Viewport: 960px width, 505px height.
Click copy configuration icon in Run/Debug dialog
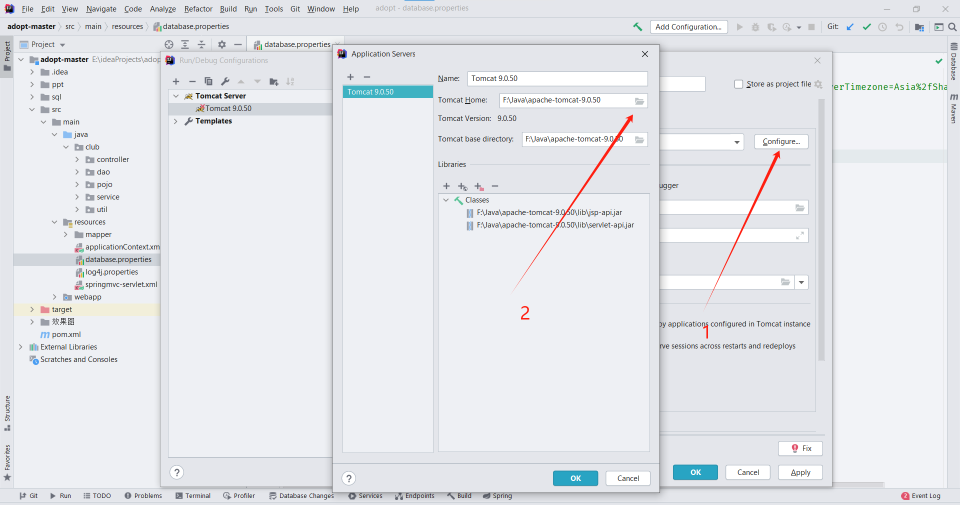coord(208,81)
